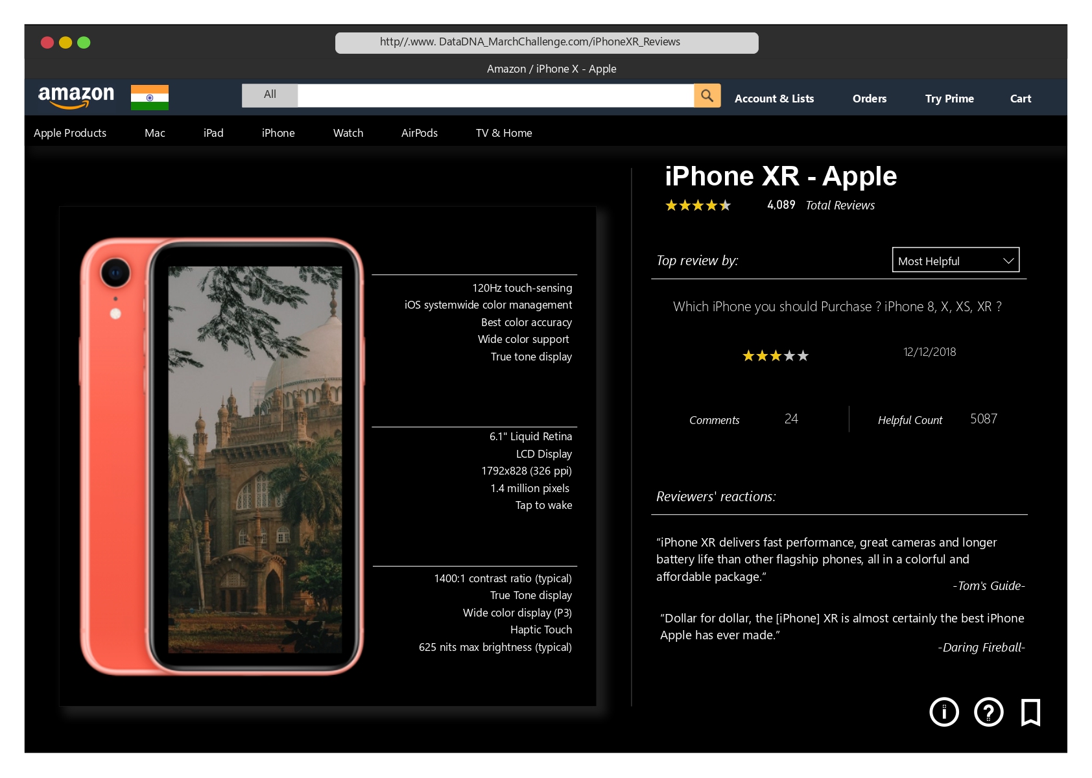Click the product star rating under title
Viewport: 1092px width, 778px height.
coord(698,206)
